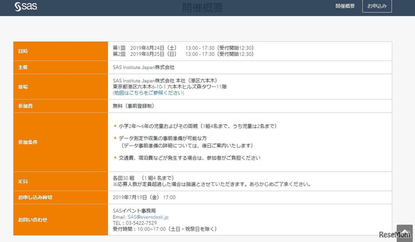Click the お問い合わせ header cell
415x242 pixels.
[32, 220]
